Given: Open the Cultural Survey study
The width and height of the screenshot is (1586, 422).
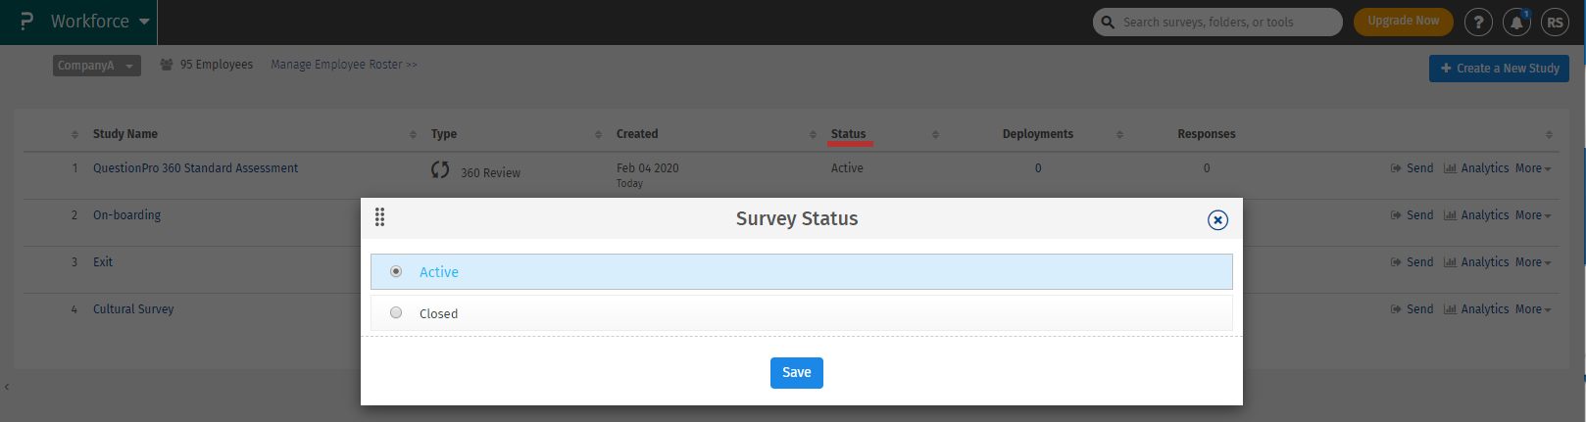Looking at the screenshot, I should 133,309.
